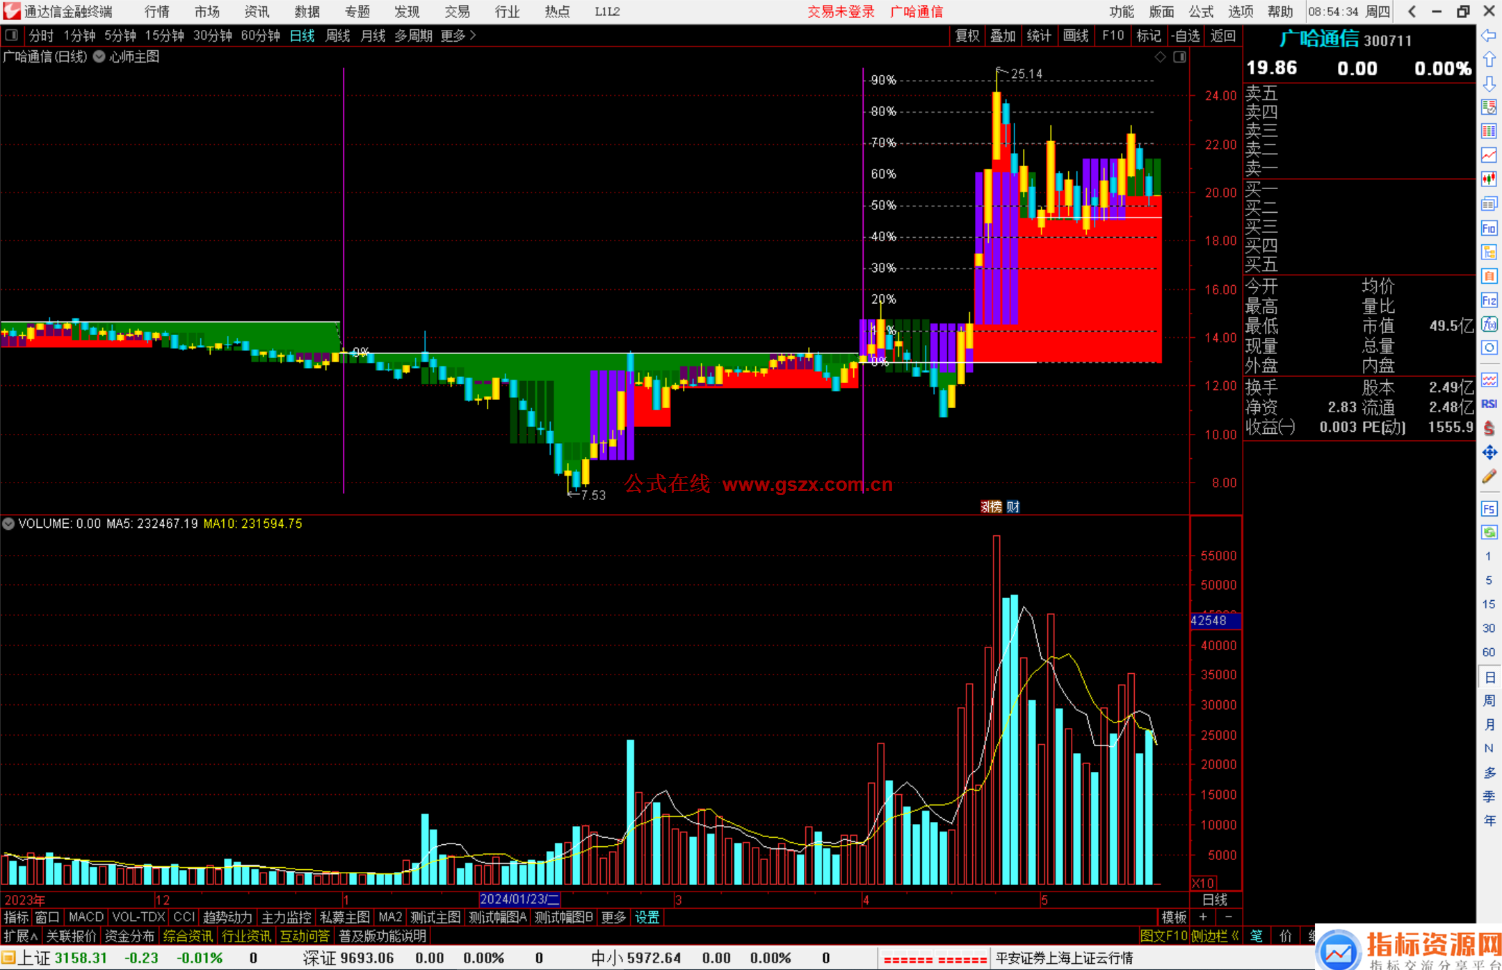This screenshot has width=1502, height=970.
Task: Open the 市场 menu
Action: (207, 11)
